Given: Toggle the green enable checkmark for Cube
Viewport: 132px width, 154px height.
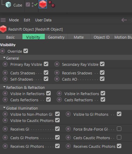Looking at the screenshot, I should pos(36,4).
